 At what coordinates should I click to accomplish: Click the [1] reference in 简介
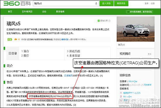tap(101, 76)
